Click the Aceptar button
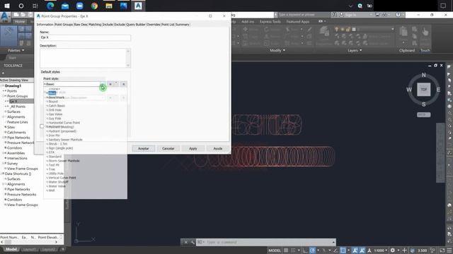Viewport: 453px width, 254px height. [x=144, y=149]
